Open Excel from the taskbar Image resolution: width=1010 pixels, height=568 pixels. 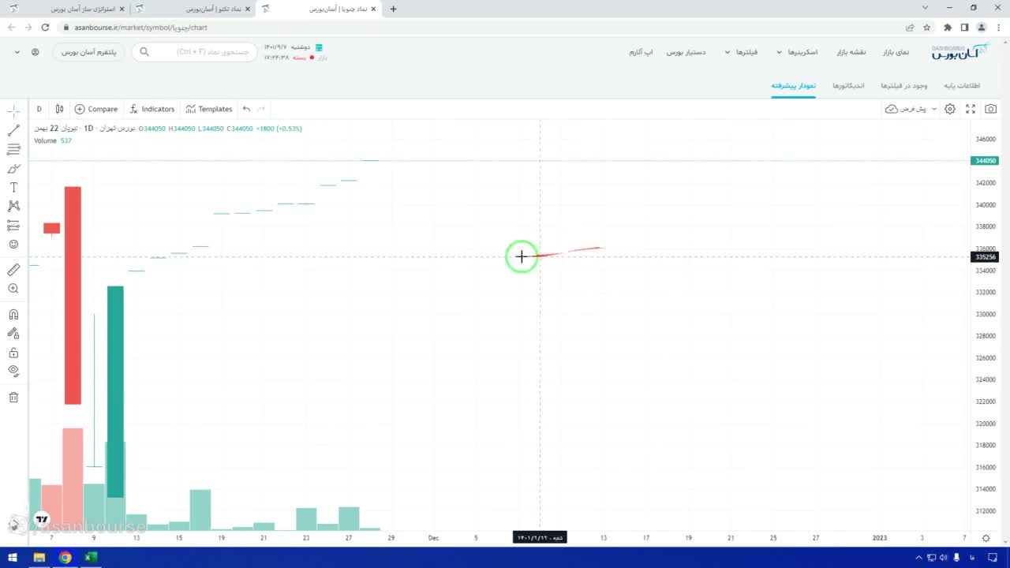(x=90, y=558)
